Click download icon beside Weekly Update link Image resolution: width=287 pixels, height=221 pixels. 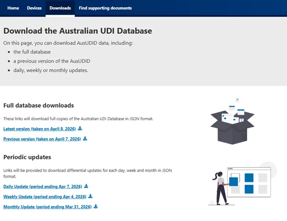[x=91, y=196]
